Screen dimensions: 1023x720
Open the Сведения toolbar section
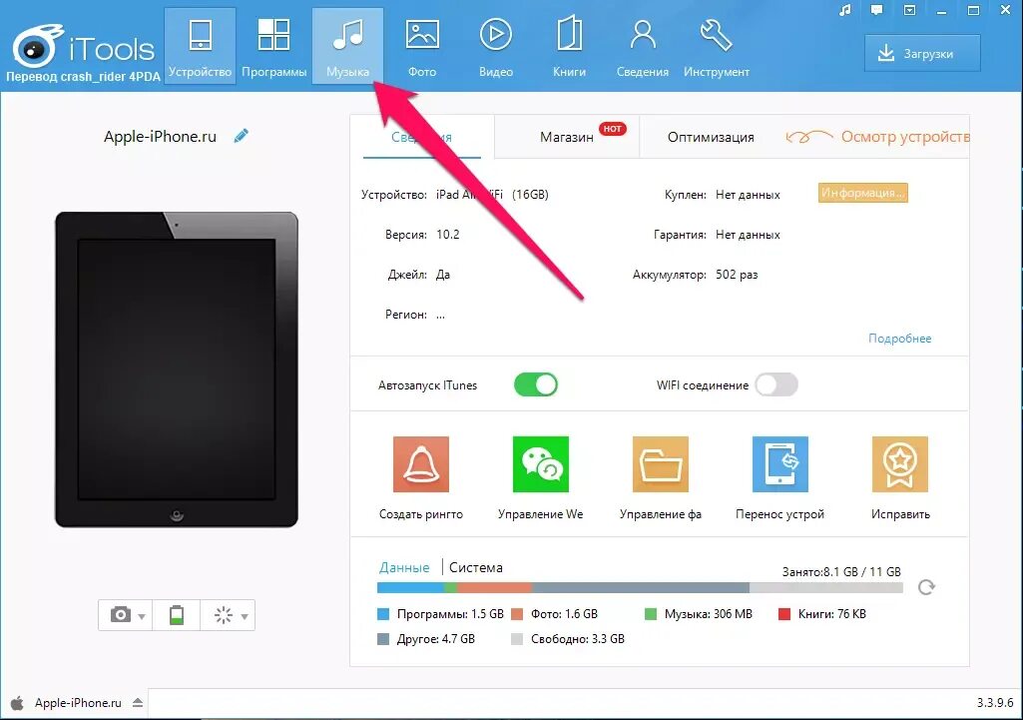pos(643,46)
